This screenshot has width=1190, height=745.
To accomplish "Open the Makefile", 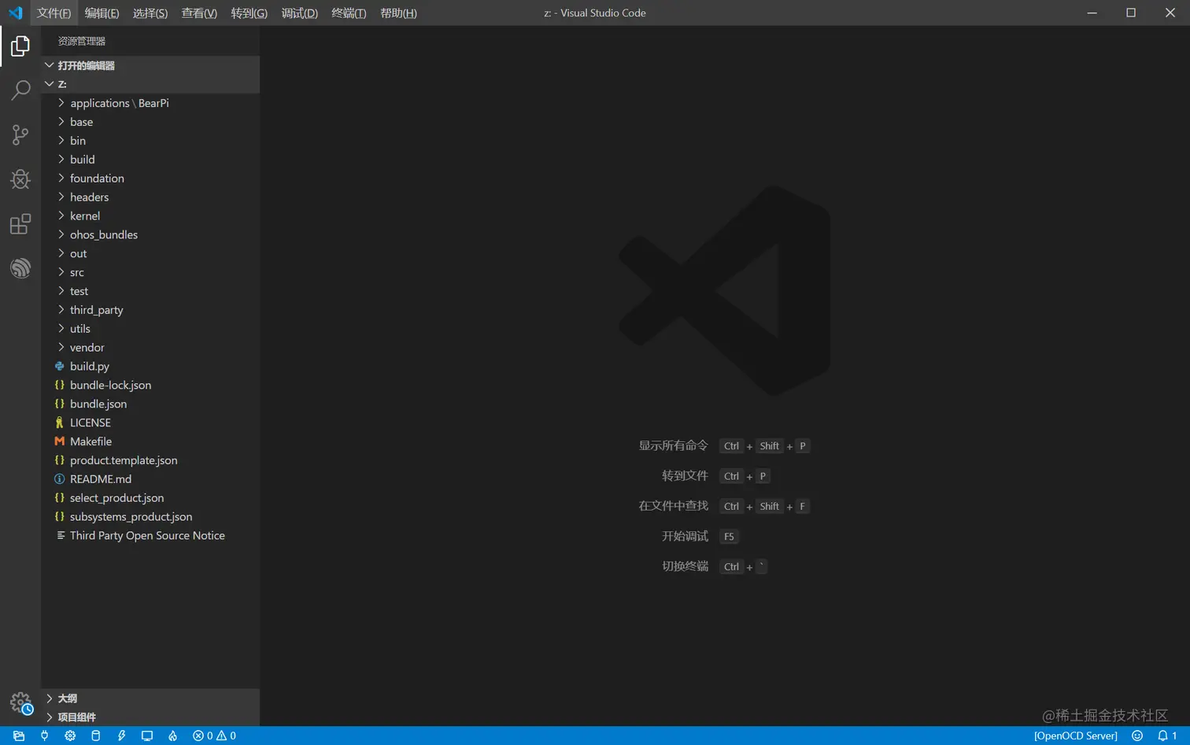I will [150, 442].
